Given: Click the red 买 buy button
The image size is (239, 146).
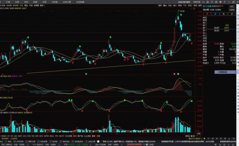Looking at the screenshot, I should (207, 14).
